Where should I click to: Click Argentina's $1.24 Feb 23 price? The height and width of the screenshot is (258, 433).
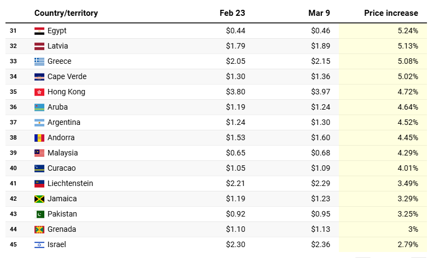[235, 122]
